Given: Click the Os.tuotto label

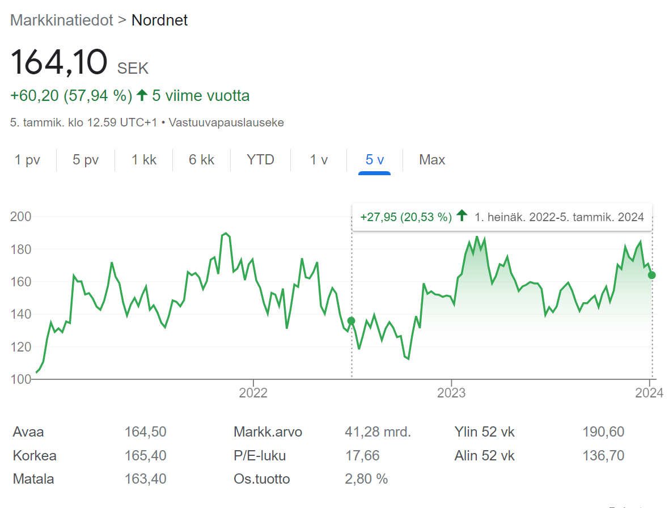Looking at the screenshot, I should click(x=261, y=479).
